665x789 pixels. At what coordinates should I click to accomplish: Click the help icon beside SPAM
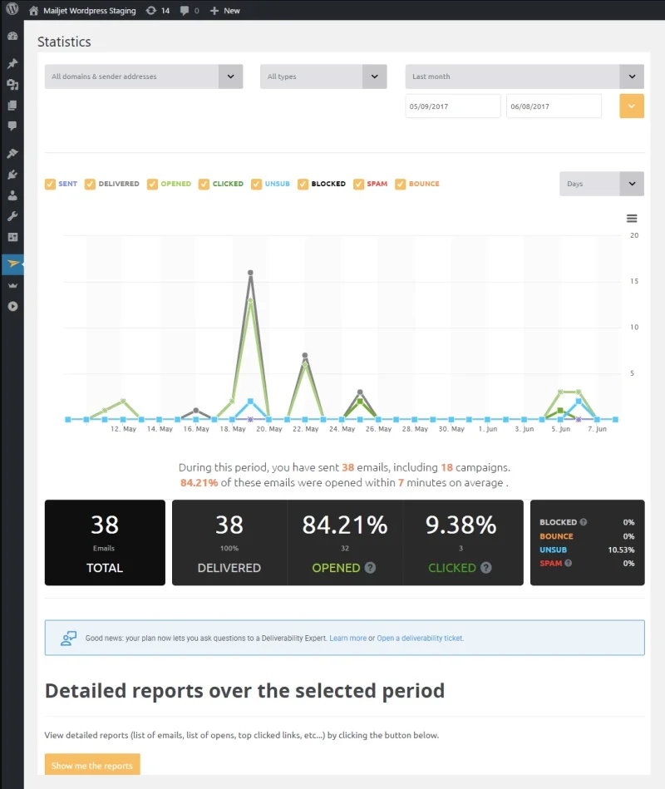(x=569, y=563)
